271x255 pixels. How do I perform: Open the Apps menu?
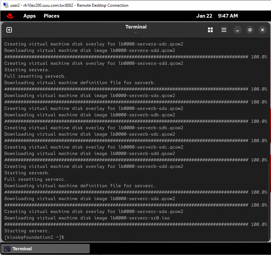[x=29, y=16]
